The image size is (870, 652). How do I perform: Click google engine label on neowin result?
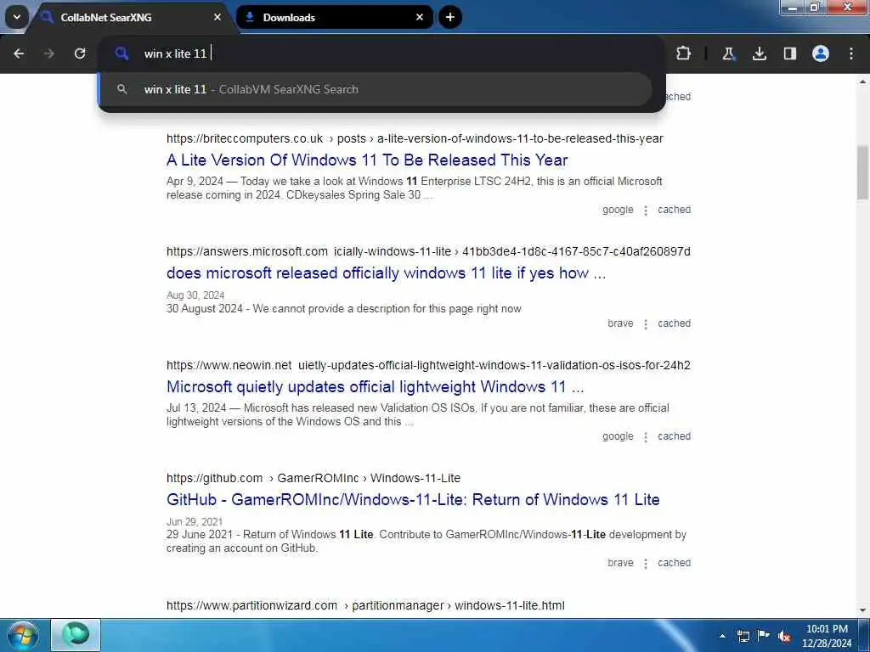tap(618, 436)
